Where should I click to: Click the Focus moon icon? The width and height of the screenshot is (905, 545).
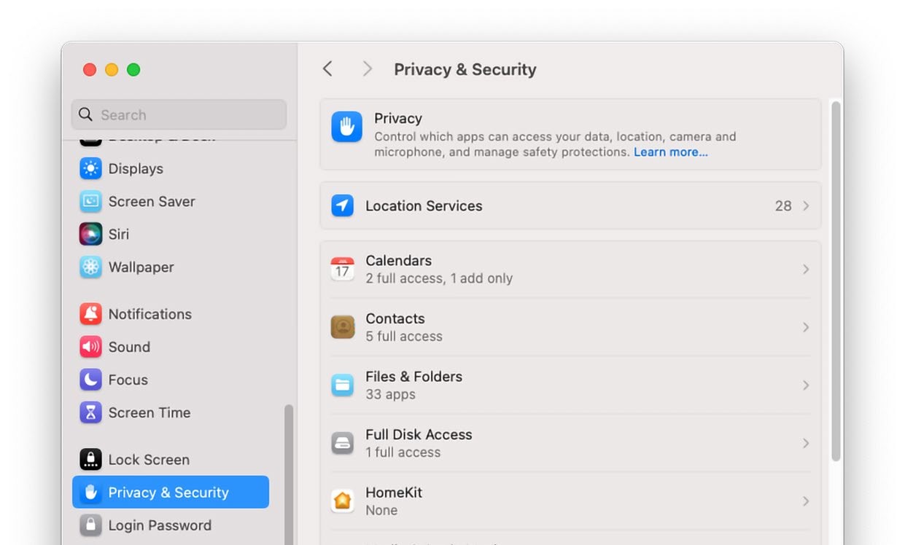[x=90, y=380]
